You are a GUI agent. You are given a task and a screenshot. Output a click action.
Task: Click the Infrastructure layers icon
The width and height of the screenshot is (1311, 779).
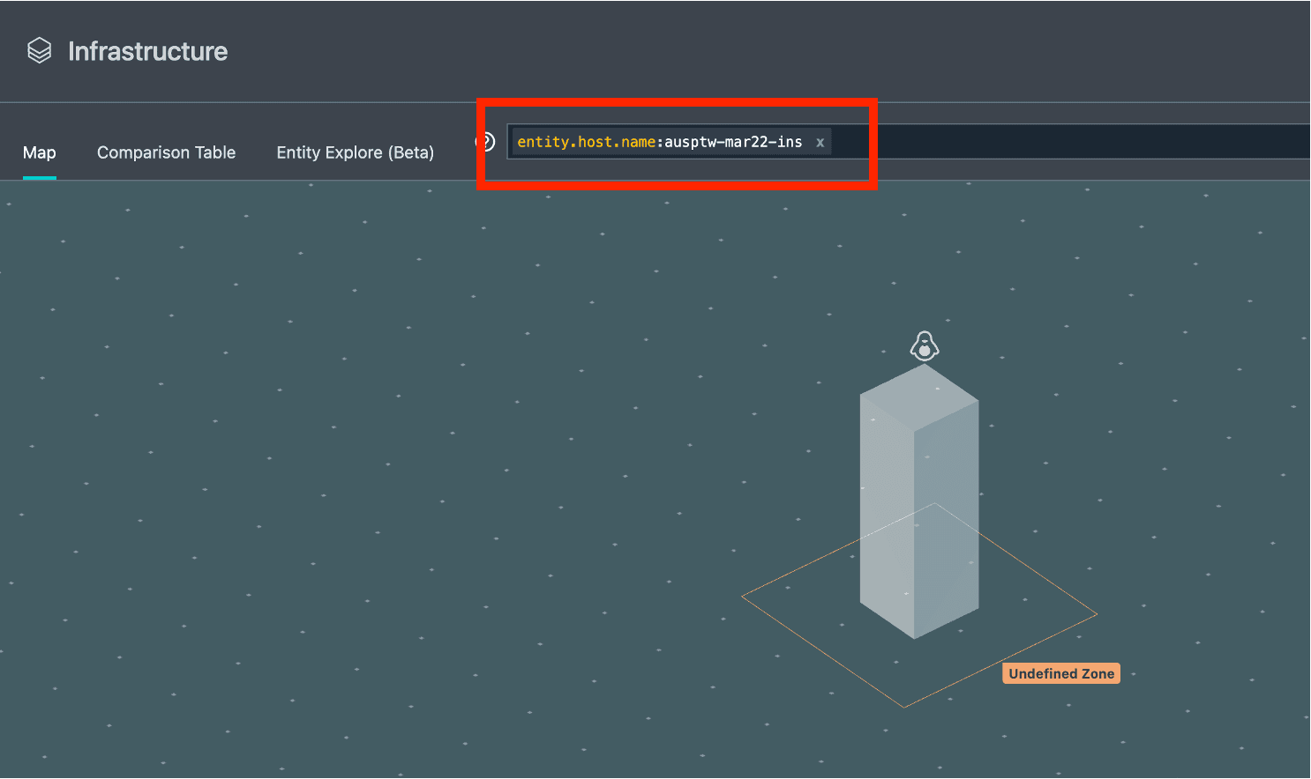coord(39,51)
